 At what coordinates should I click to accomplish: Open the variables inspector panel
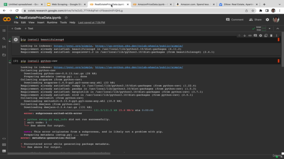4,47
